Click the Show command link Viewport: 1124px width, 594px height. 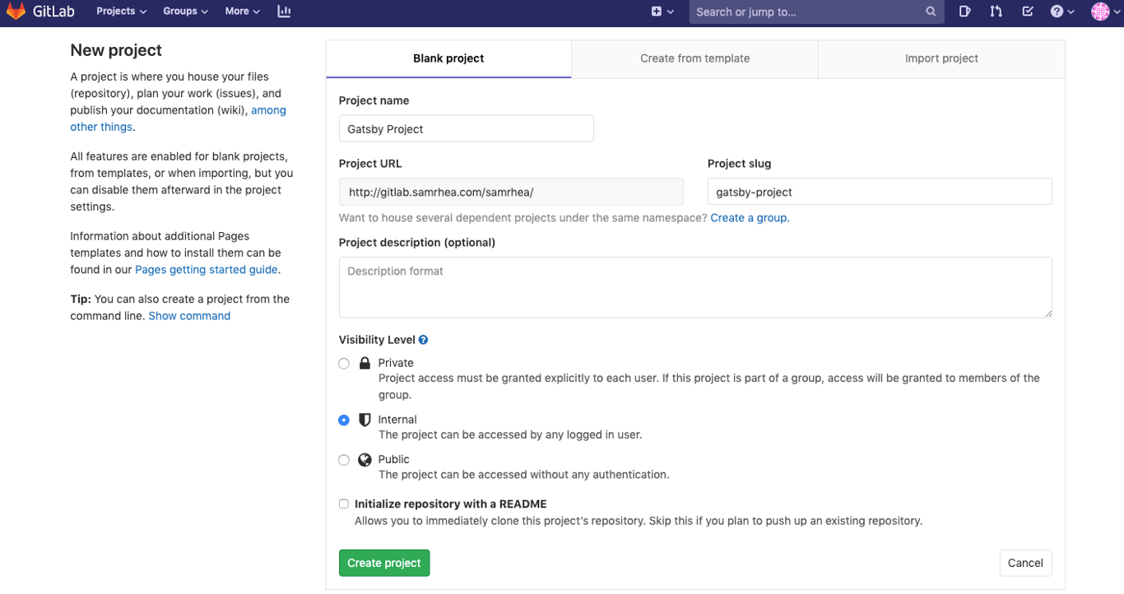point(189,316)
